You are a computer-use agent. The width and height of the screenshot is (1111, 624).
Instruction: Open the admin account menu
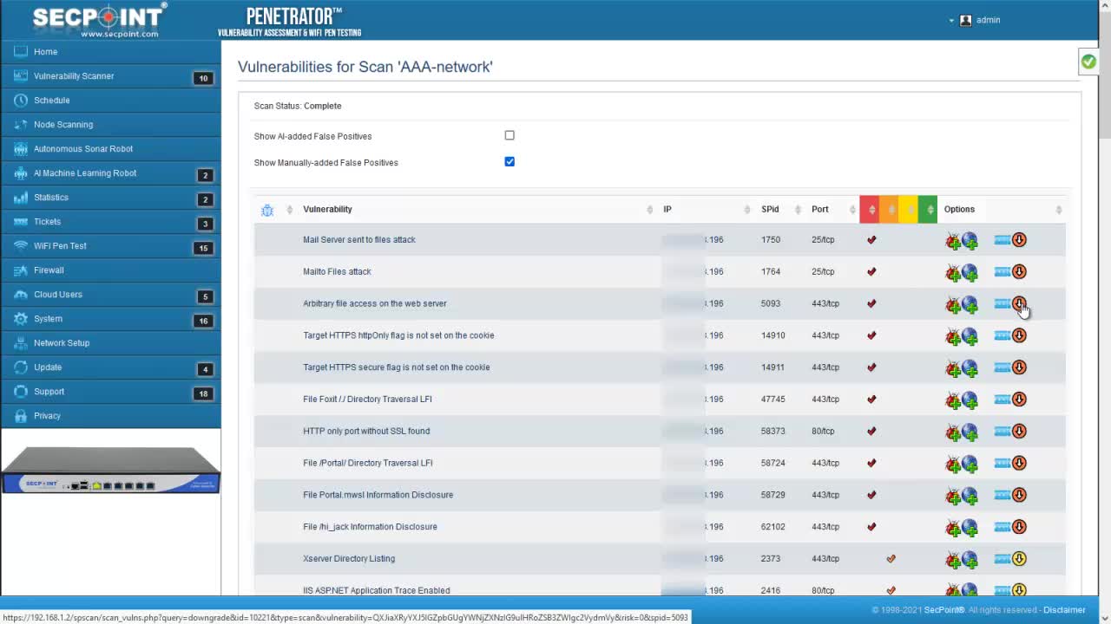pyautogui.click(x=980, y=20)
